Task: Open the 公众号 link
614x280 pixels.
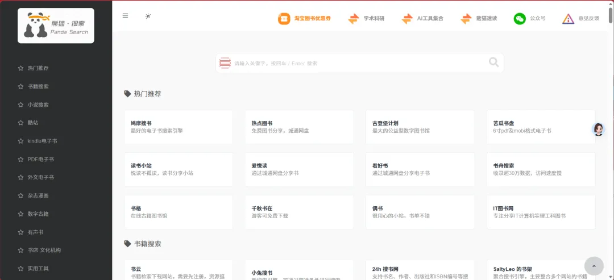Action: point(538,18)
